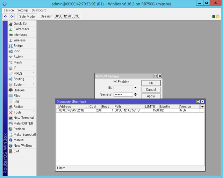Open the Dashboard menu
The image size is (223, 178).
pos(39,10)
